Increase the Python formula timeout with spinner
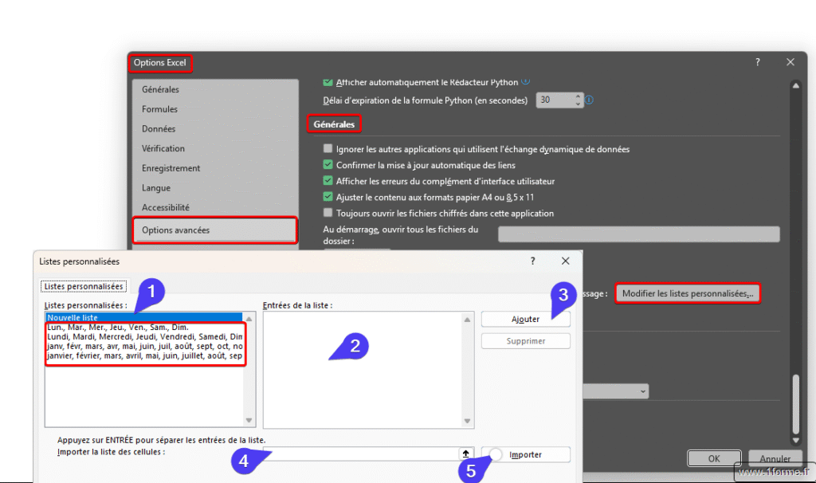This screenshot has height=483, width=816. pos(578,97)
